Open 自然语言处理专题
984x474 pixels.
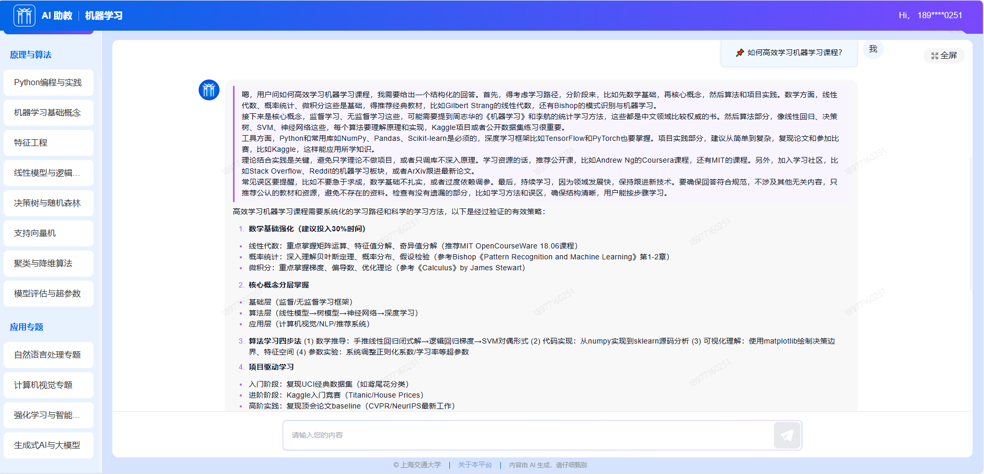click(x=48, y=355)
